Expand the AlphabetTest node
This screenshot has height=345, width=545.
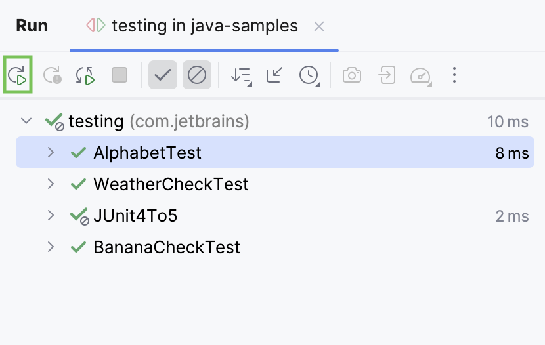(x=51, y=153)
